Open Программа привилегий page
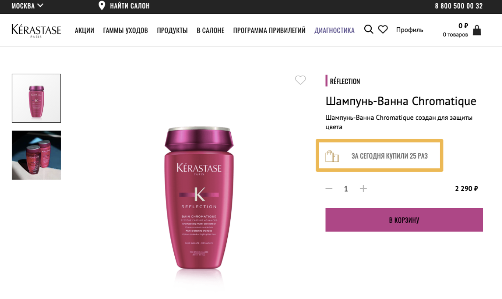This screenshot has height=299, width=502. [x=269, y=30]
